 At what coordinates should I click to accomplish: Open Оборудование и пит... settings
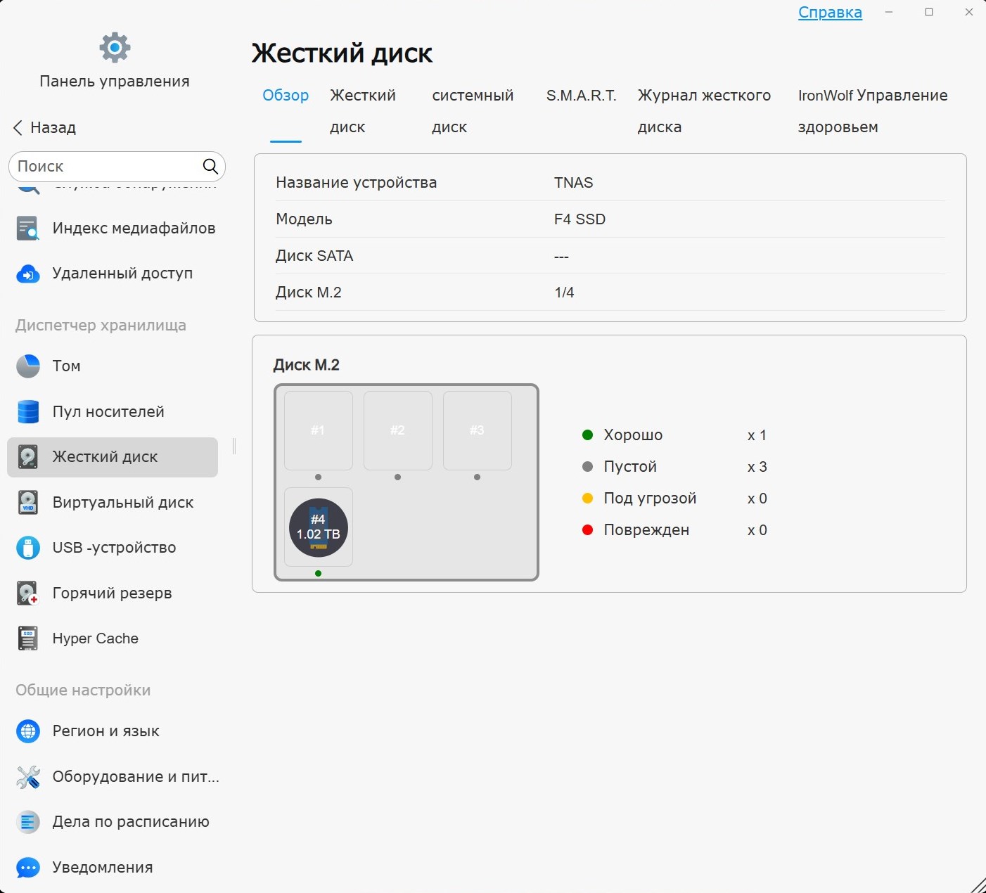click(113, 777)
